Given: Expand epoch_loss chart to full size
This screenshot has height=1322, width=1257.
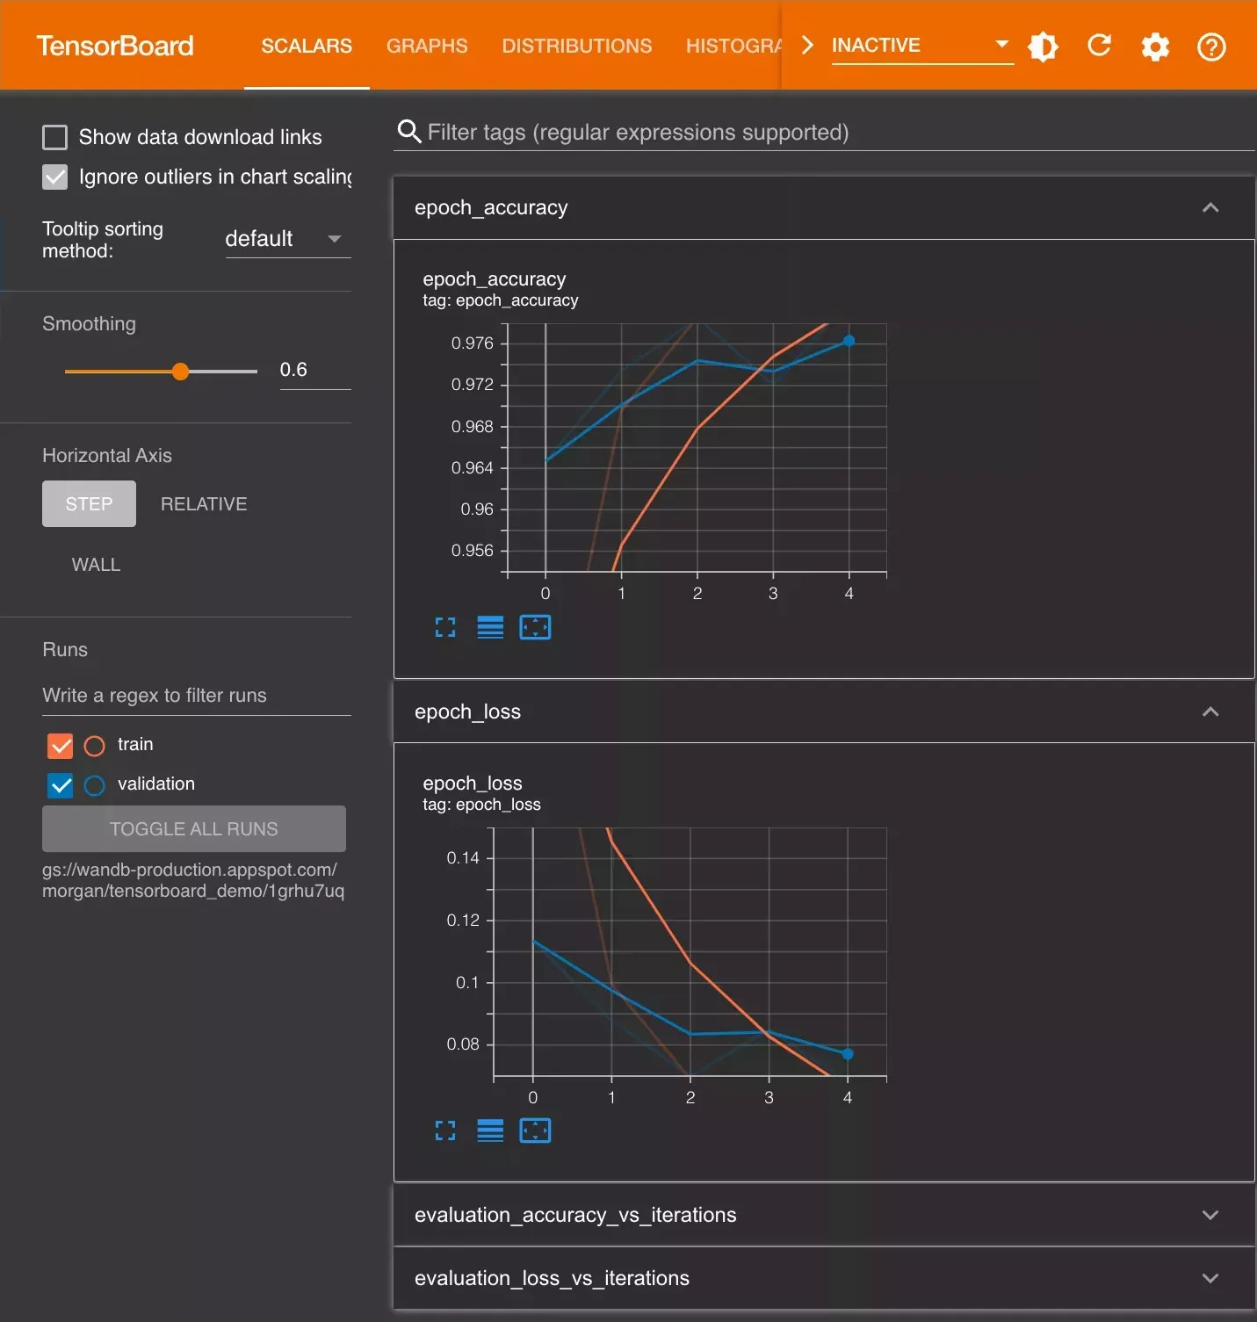Looking at the screenshot, I should coord(445,1131).
